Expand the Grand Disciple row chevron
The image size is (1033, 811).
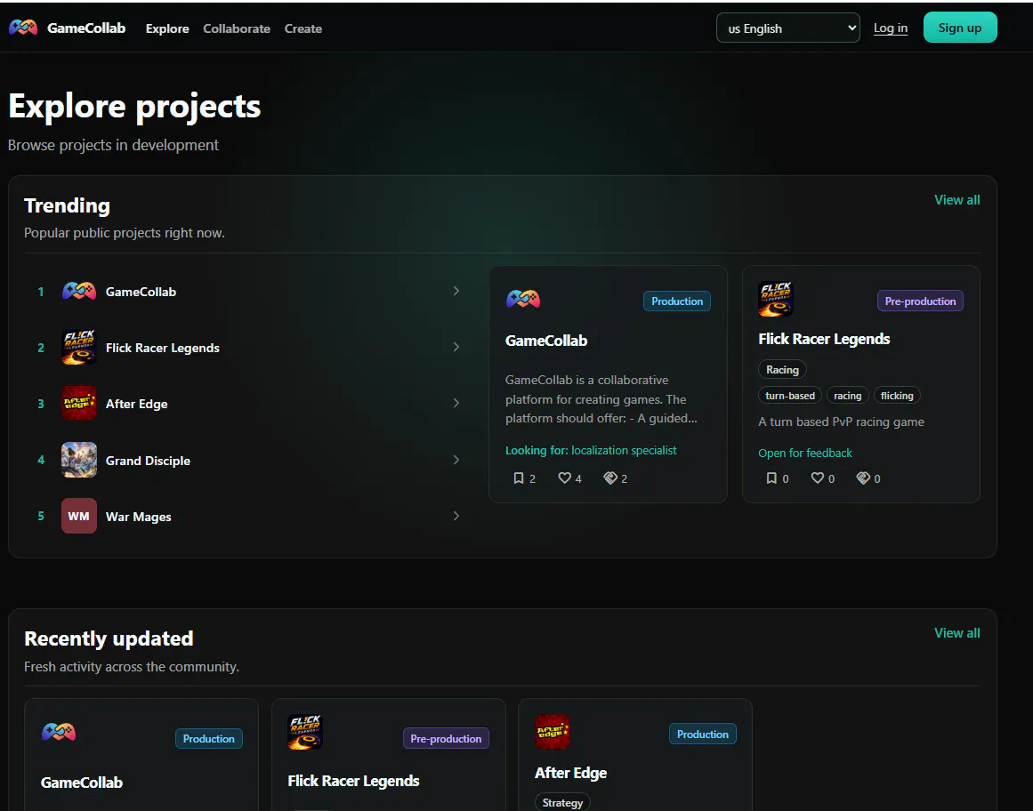pos(456,460)
